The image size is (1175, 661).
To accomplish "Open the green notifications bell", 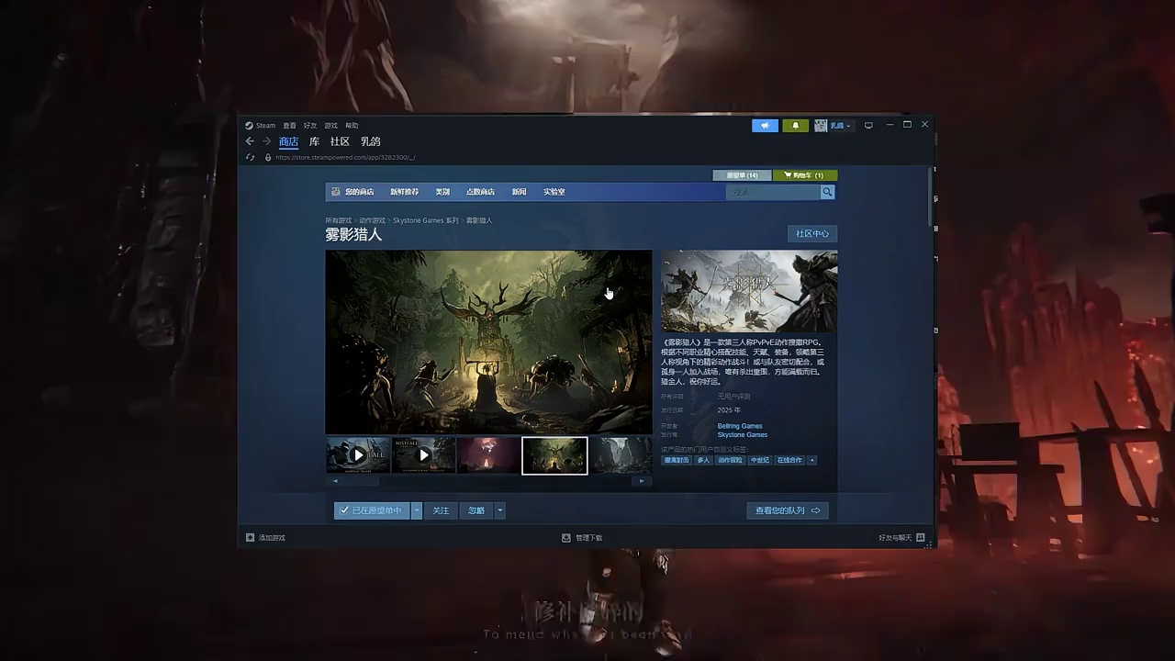I will pos(795,126).
